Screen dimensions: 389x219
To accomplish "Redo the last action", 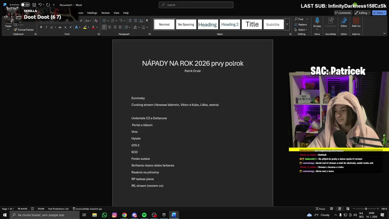I will (48, 5).
